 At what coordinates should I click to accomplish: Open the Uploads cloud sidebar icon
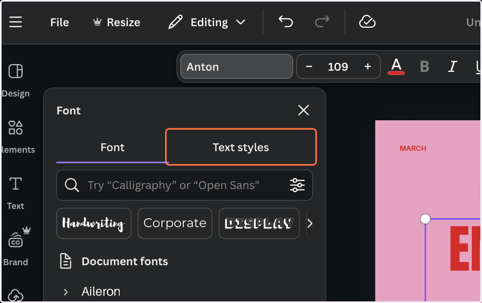[16, 295]
